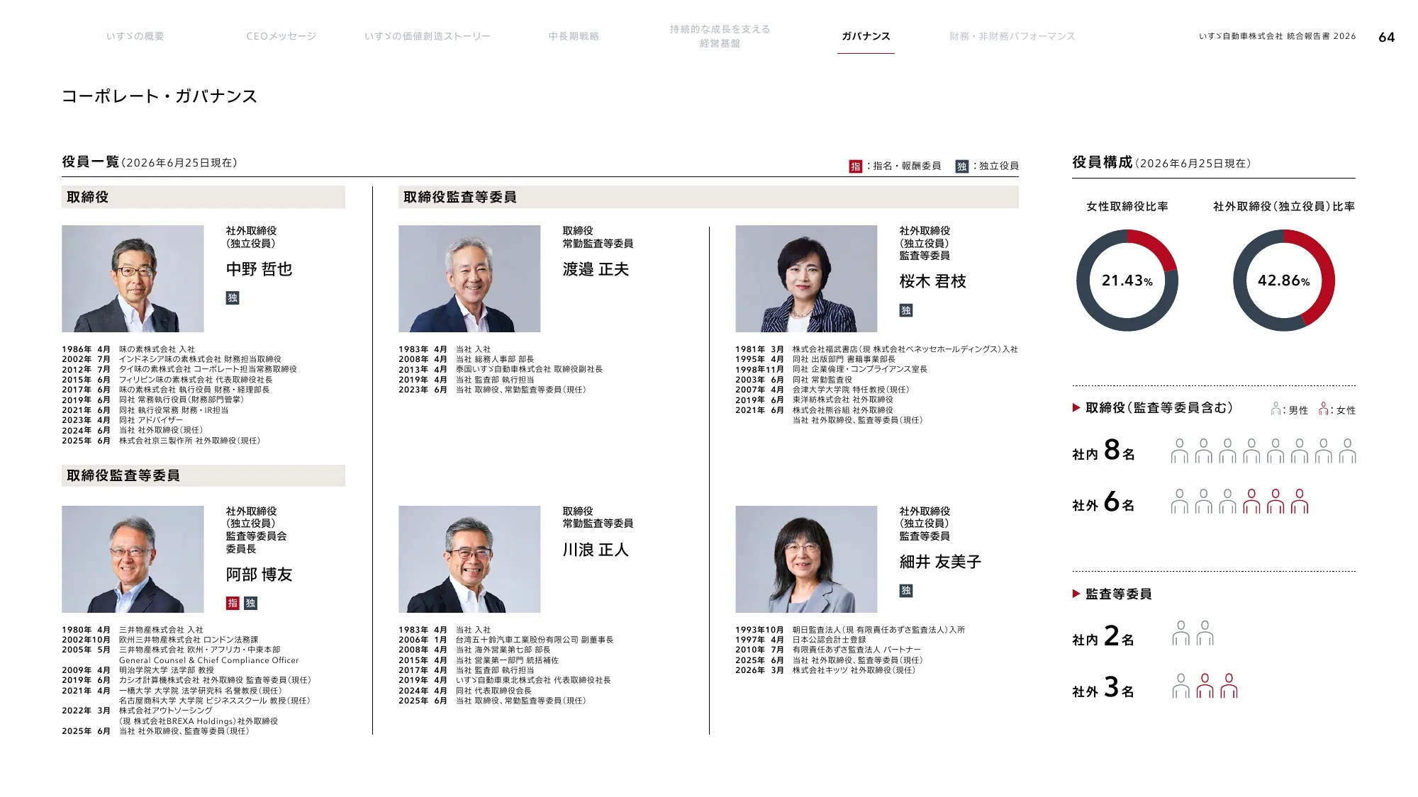1418x797 pixels.
Task: Click いすゞ自動車株式会社 統合報告書 2026 header text
Action: (x=1277, y=36)
